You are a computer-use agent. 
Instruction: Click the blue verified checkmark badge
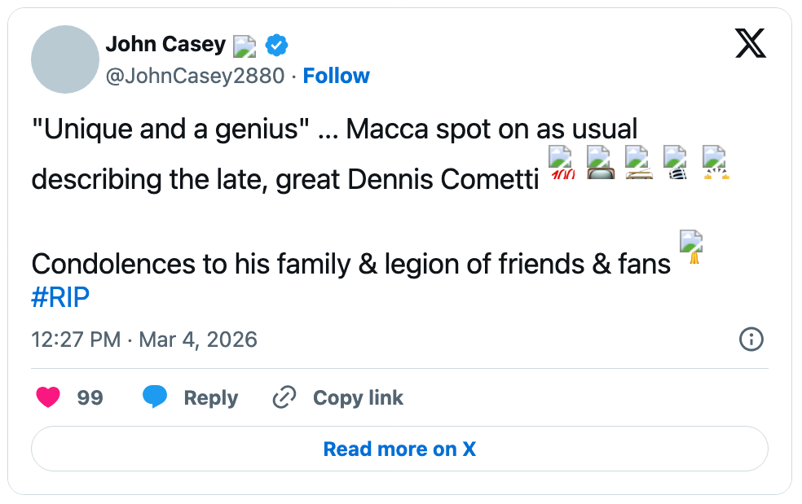pos(277,46)
